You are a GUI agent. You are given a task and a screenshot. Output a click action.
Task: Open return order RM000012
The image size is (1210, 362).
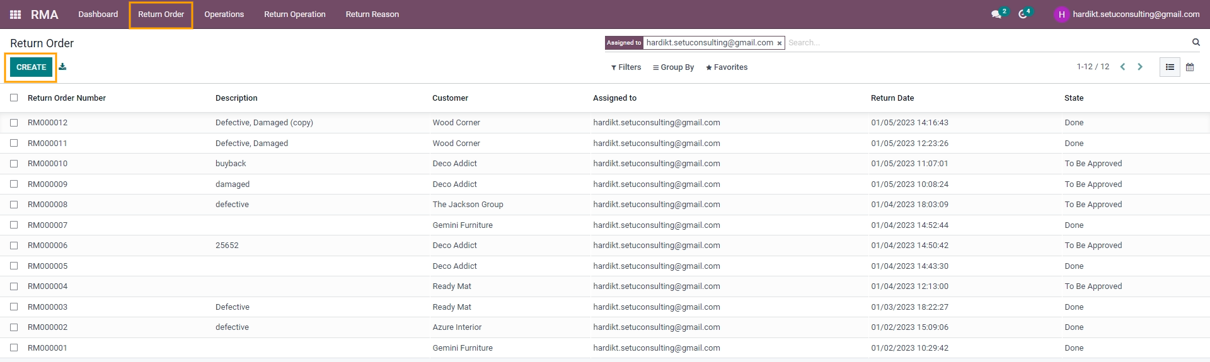click(x=47, y=123)
